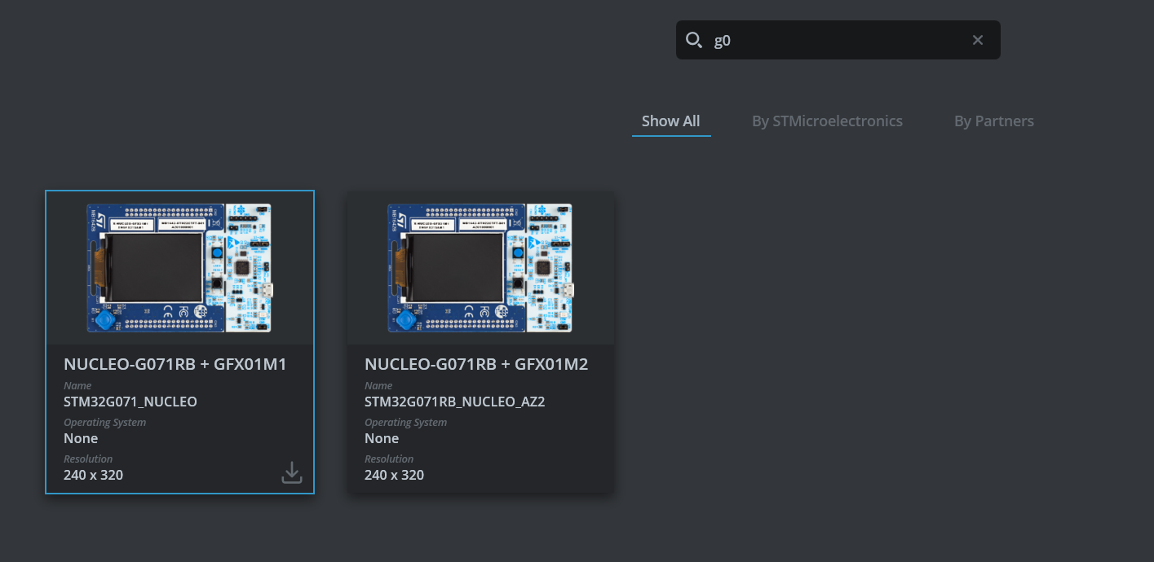Select the NUCLEO-G071RB + GFX01M2 board thumbnail
This screenshot has width=1154, height=562.
[x=480, y=267]
